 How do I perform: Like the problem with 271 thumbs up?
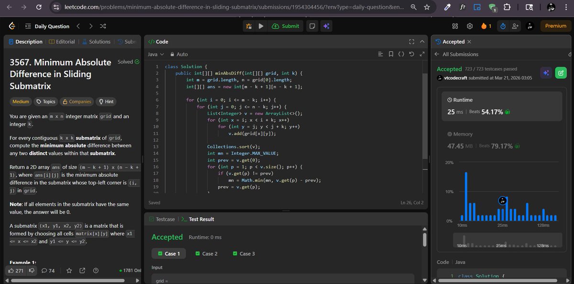point(16,271)
